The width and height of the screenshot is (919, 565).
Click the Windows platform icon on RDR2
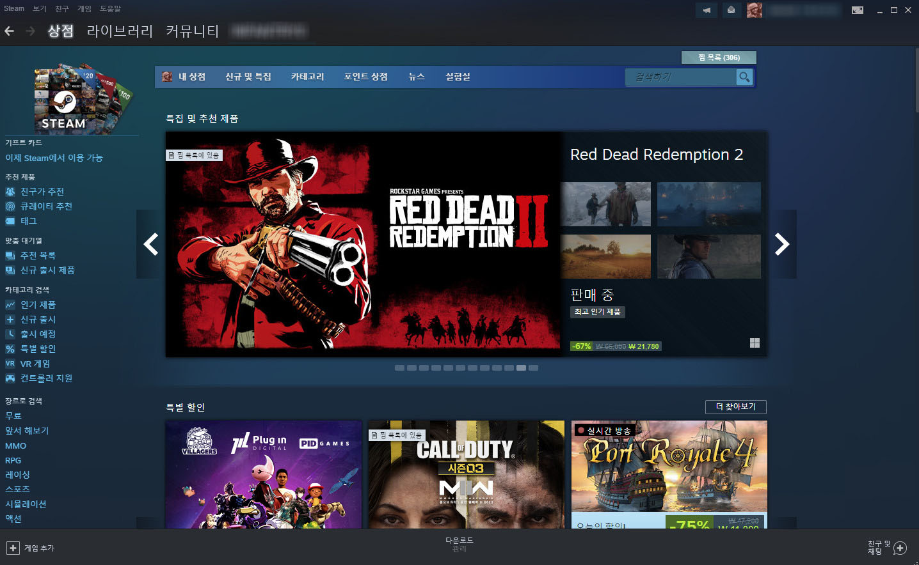755,343
